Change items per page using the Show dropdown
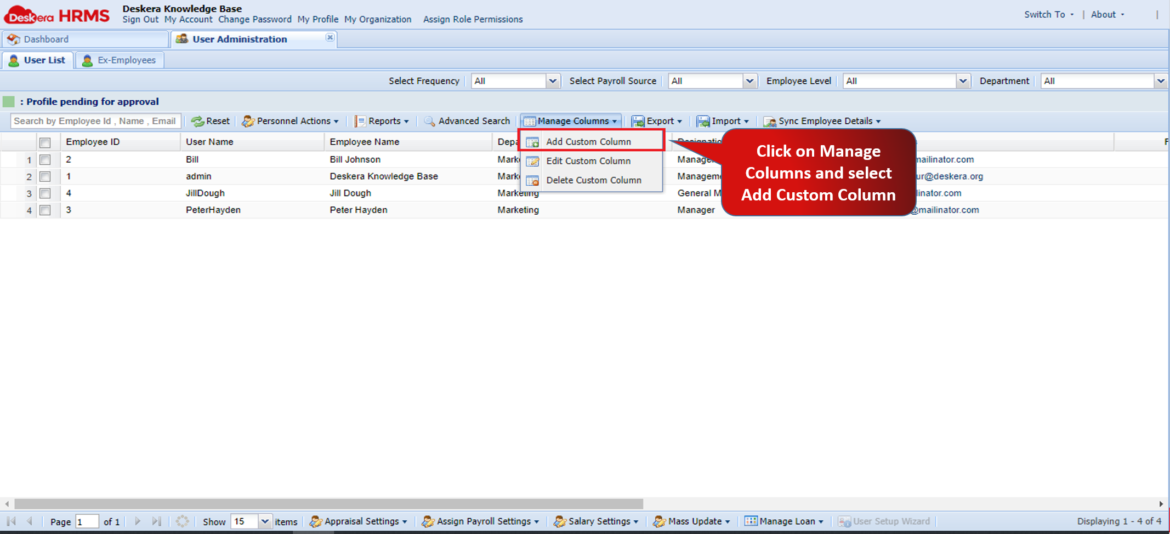 click(265, 521)
